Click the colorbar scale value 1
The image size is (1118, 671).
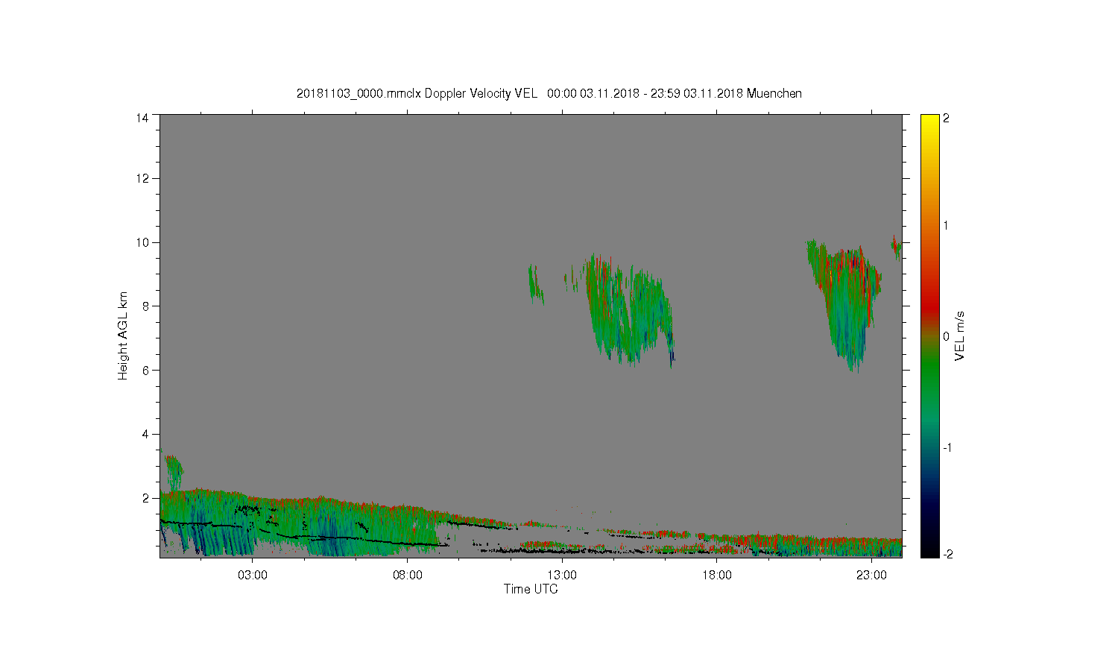947,225
